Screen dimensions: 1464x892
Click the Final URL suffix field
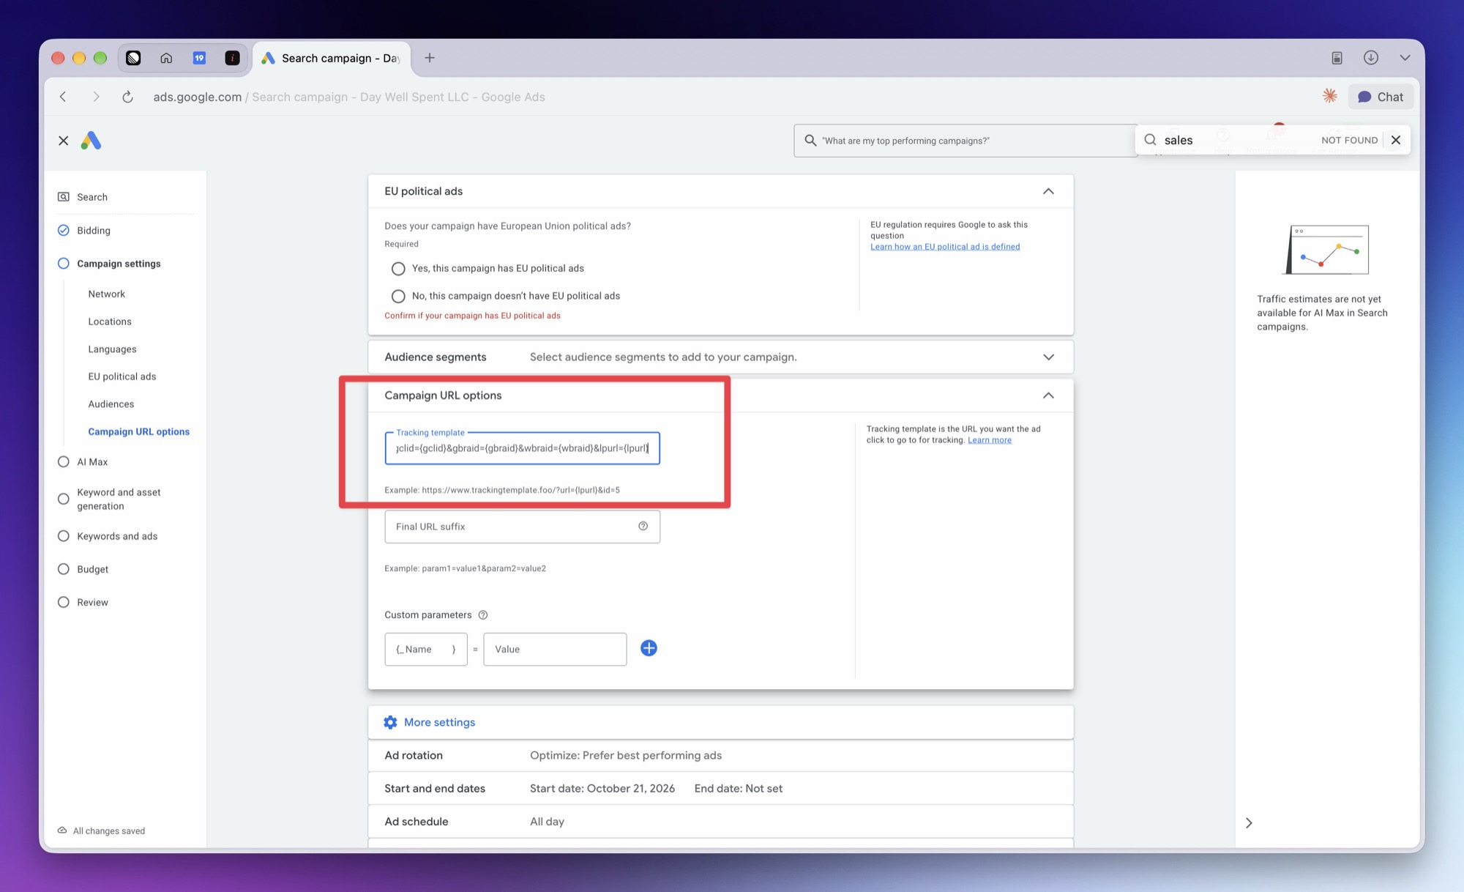(522, 527)
